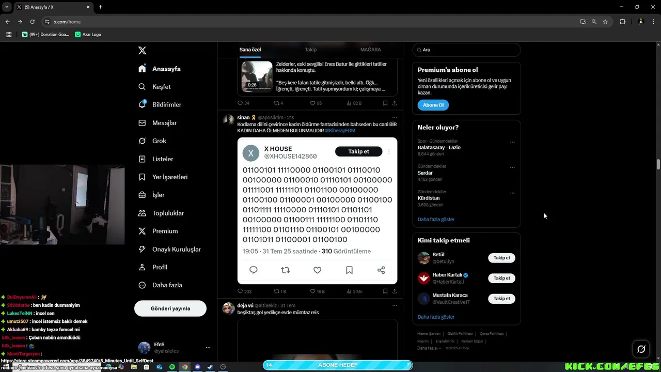Open Profil page
661x372 pixels.
click(x=152, y=267)
